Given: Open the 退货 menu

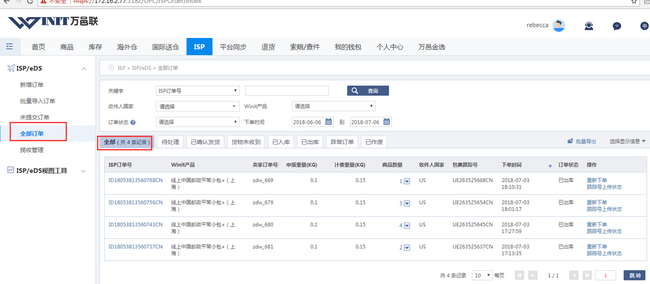Looking at the screenshot, I should tap(268, 47).
